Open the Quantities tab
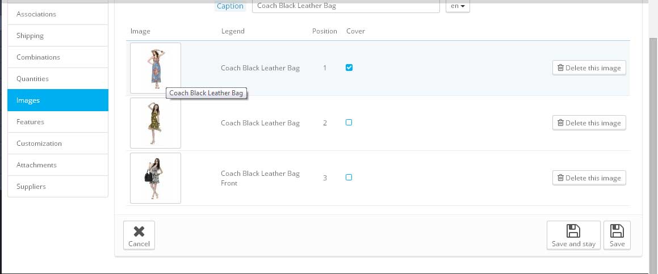 (58, 79)
